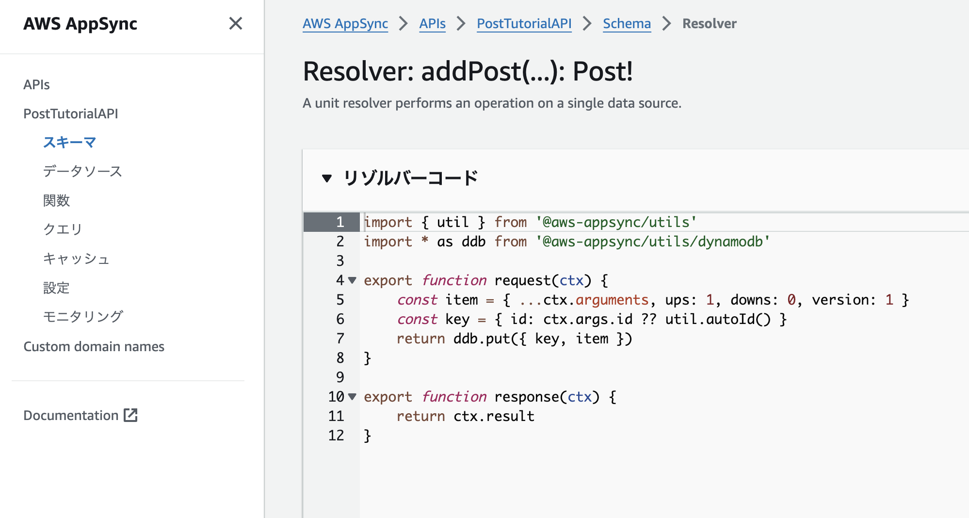The width and height of the screenshot is (969, 518).
Task: Open PostTutorialAPI from the breadcrumb
Action: pyautogui.click(x=524, y=23)
